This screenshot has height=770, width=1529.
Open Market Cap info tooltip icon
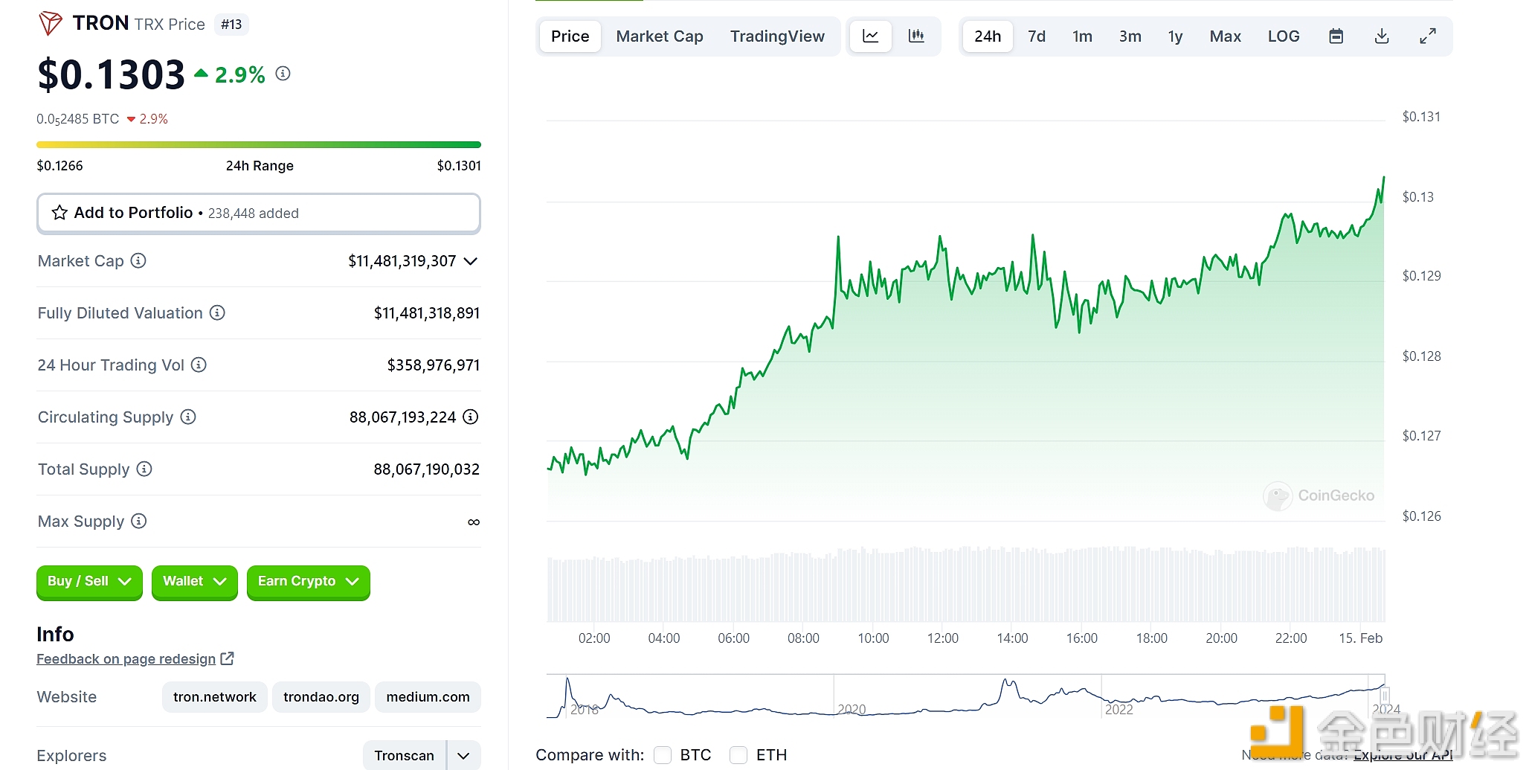click(x=138, y=260)
